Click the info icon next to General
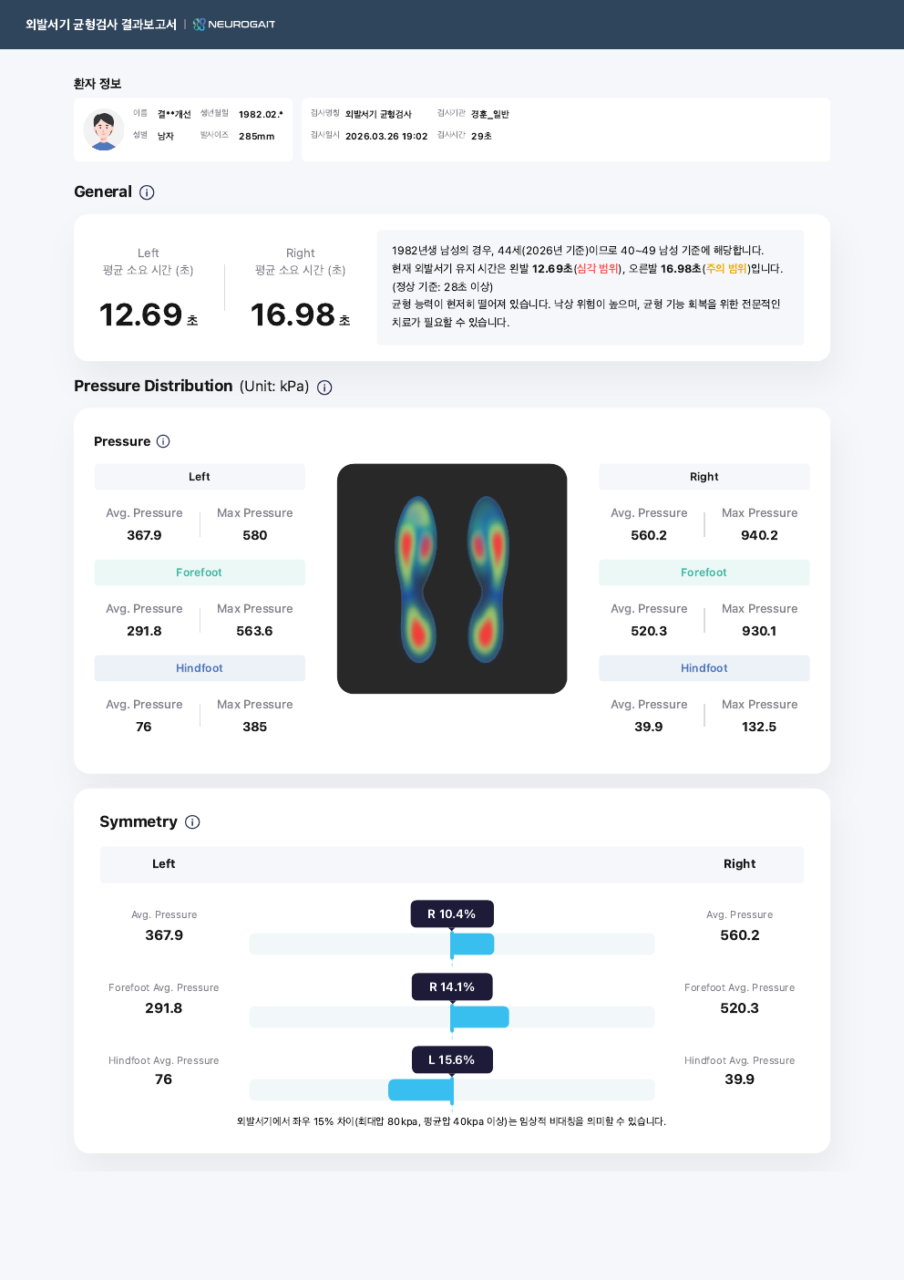Viewport: 904px width, 1280px height. (x=147, y=192)
